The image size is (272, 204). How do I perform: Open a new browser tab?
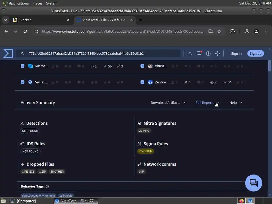141,20
